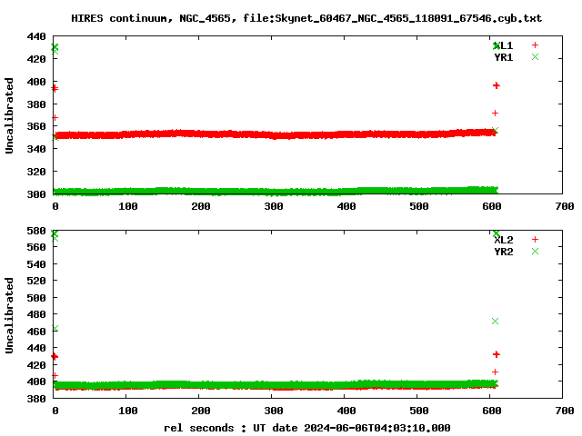582x436 pixels.
Task: Click the 300 tick label on top plot
Action: (x=36, y=193)
